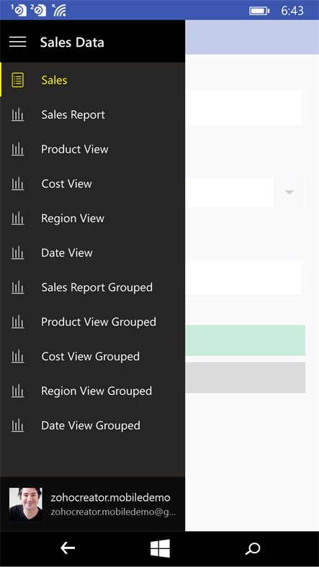The height and width of the screenshot is (567, 319).
Task: Click the chart icon beside Date View Grouped
Action: (17, 426)
